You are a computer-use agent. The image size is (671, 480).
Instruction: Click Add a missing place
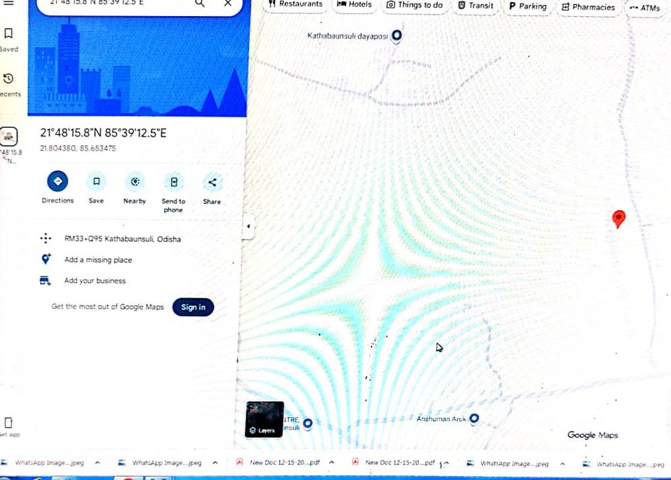click(x=98, y=260)
